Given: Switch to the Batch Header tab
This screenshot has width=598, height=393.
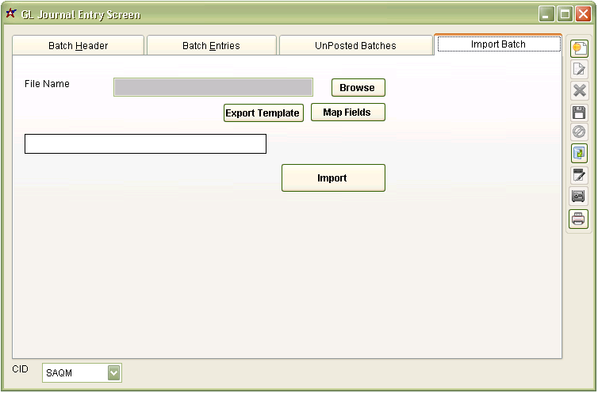Looking at the screenshot, I should tap(78, 46).
